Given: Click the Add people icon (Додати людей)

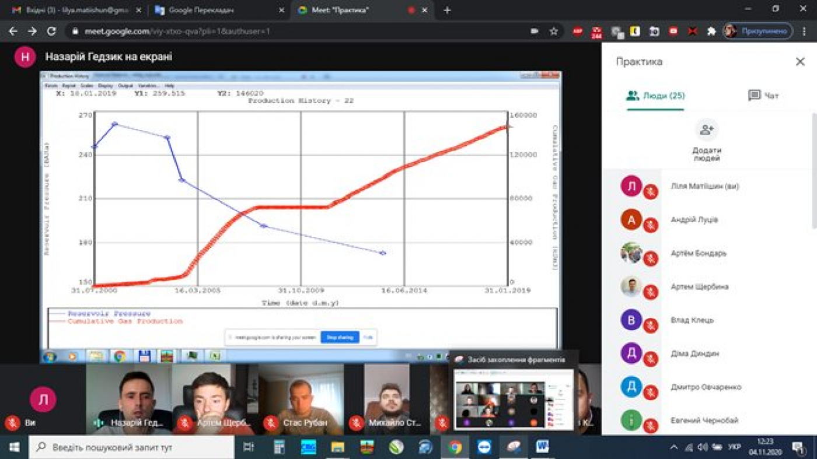Looking at the screenshot, I should tap(707, 131).
